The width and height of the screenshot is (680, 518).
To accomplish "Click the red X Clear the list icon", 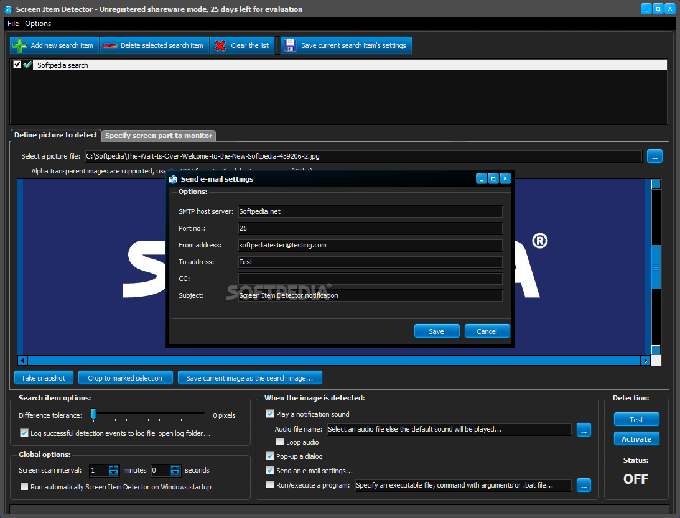I will tap(220, 45).
